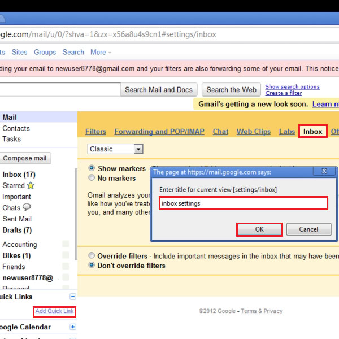Click the color box next to Bikes label
The image size is (339, 339).
[x=66, y=255]
